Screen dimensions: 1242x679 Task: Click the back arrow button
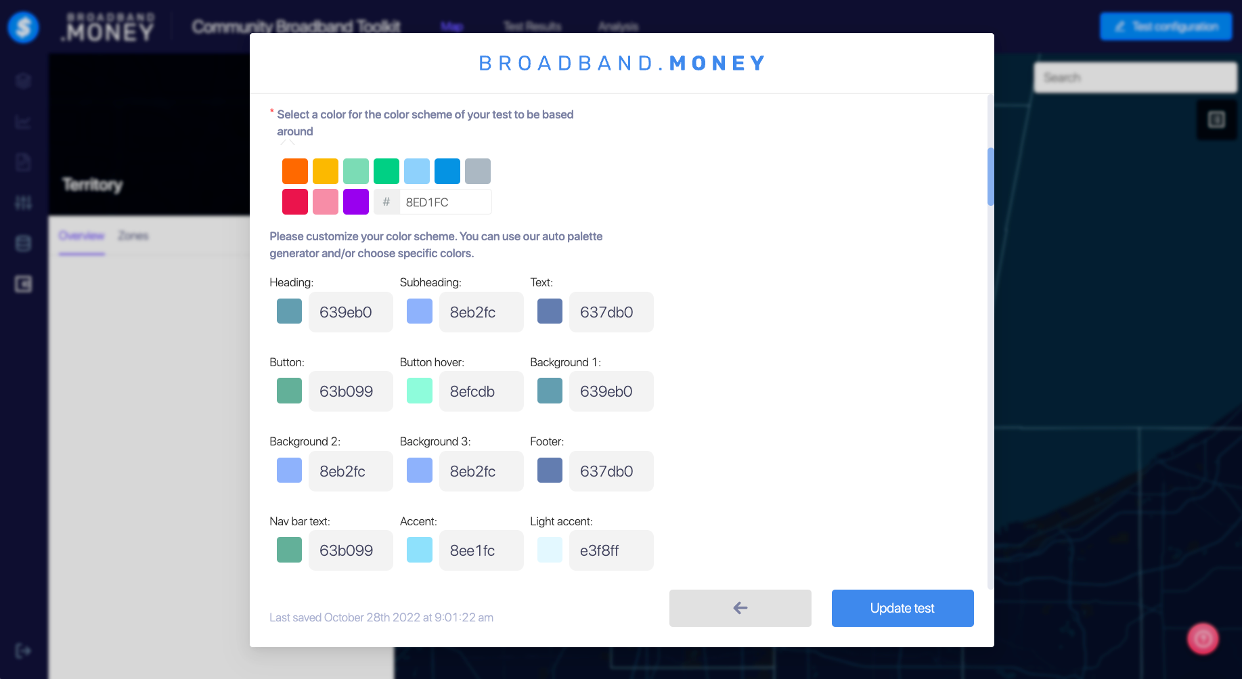pyautogui.click(x=740, y=608)
